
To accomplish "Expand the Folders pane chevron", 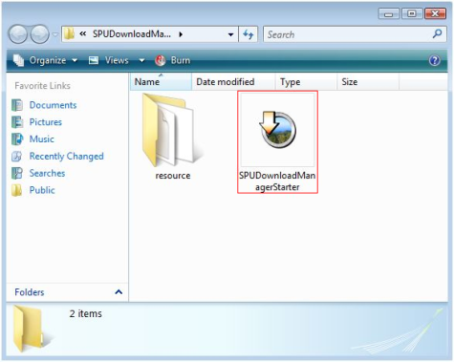I will click(x=119, y=292).
